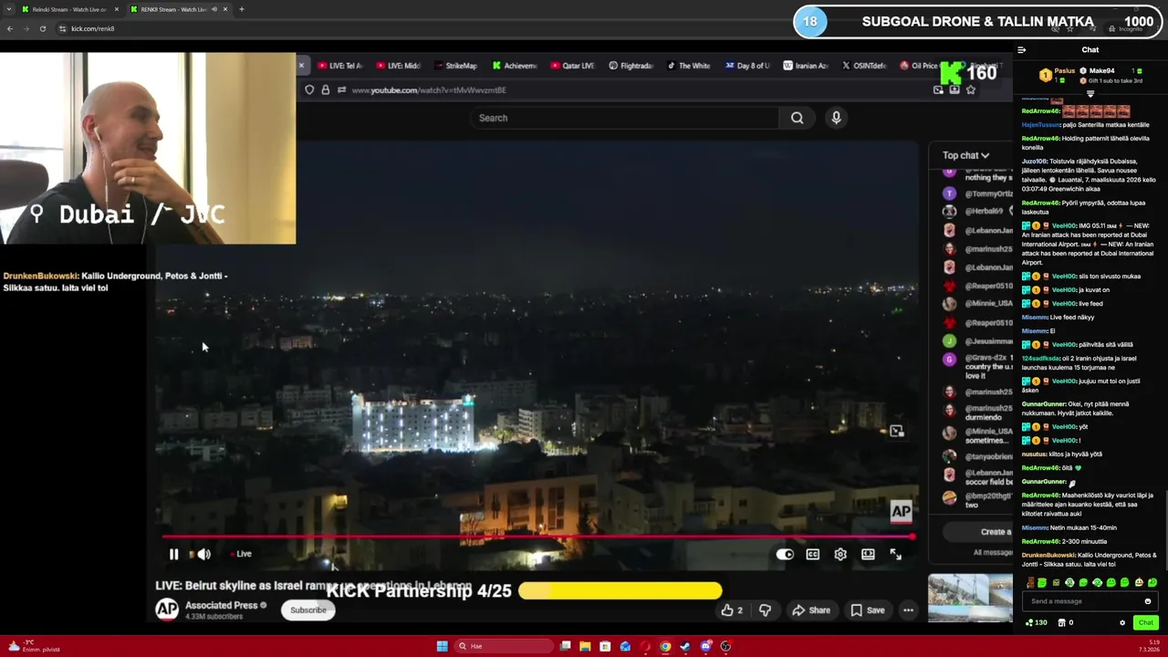The image size is (1168, 657).
Task: Click the inner browser shield icon
Action: click(309, 89)
